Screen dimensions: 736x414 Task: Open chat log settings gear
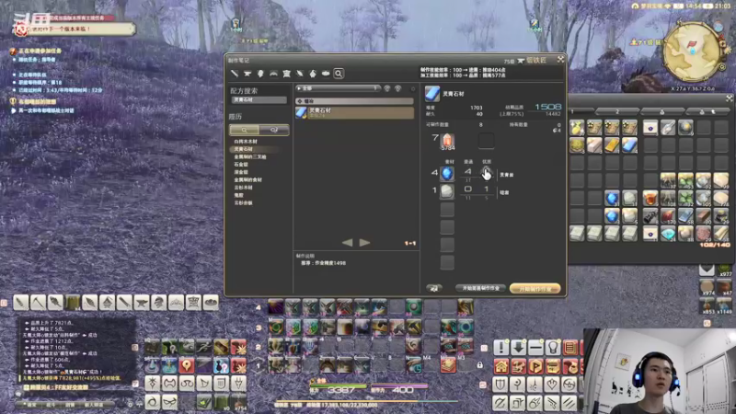click(130, 404)
